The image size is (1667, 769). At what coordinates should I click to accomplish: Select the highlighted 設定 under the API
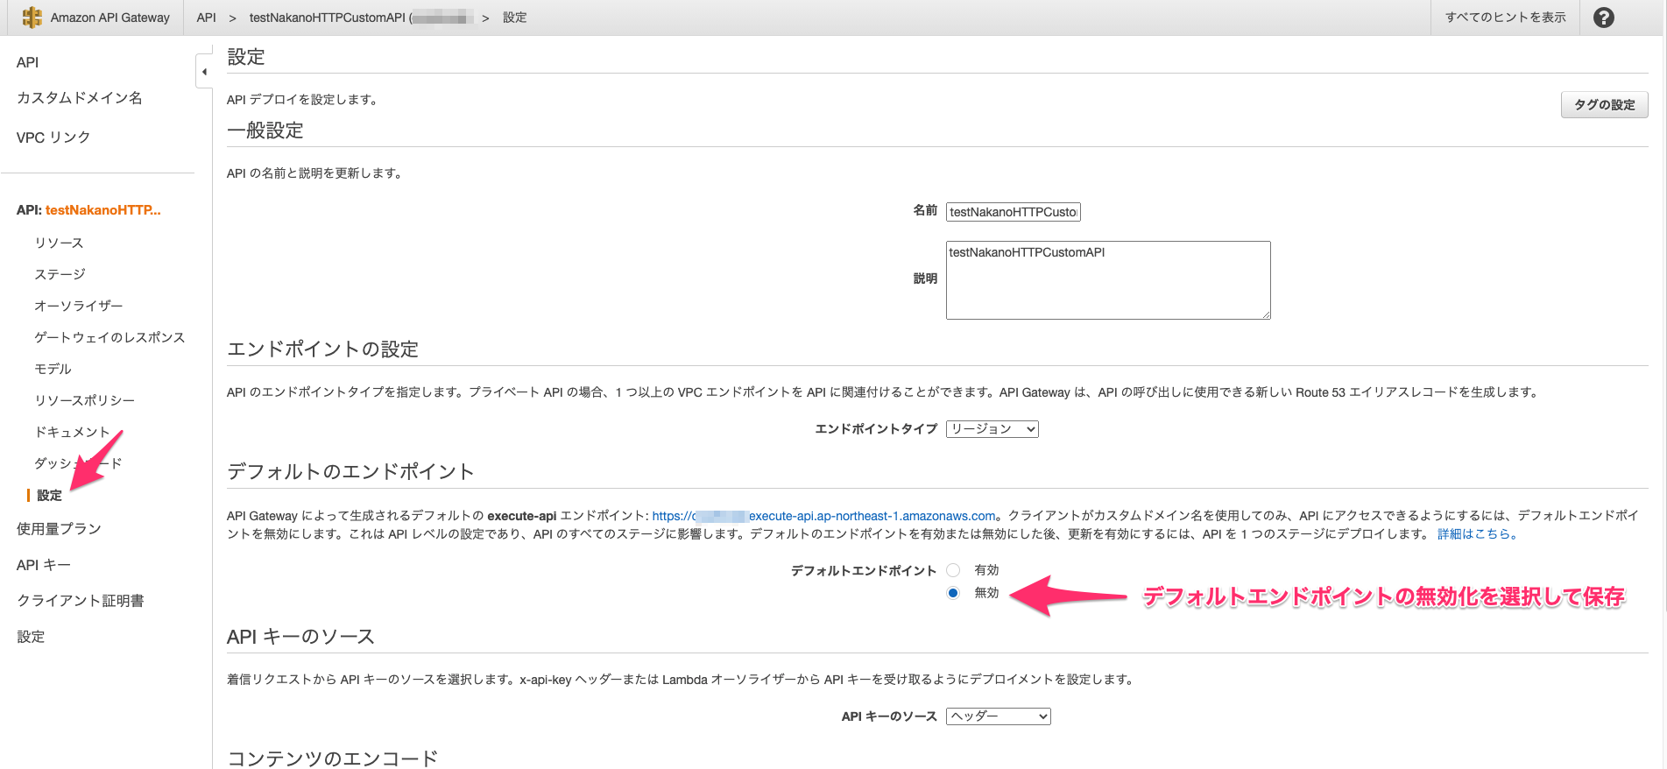tap(49, 496)
